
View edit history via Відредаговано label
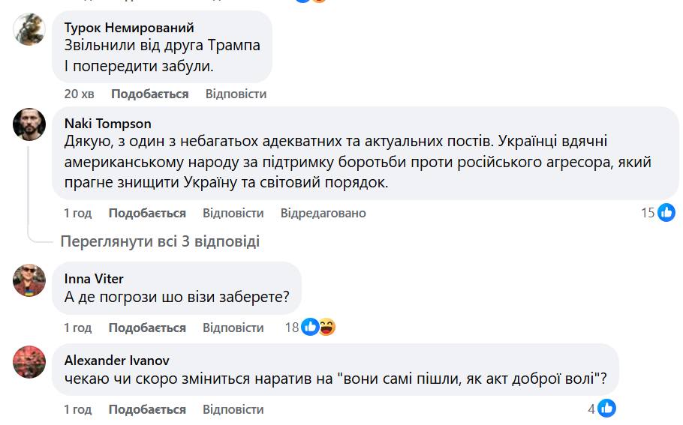pyautogui.click(x=323, y=213)
